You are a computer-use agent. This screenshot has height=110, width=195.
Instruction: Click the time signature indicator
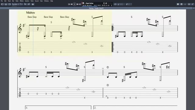pos(89,5)
